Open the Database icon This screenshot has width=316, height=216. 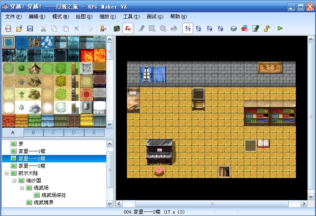pos(233,28)
